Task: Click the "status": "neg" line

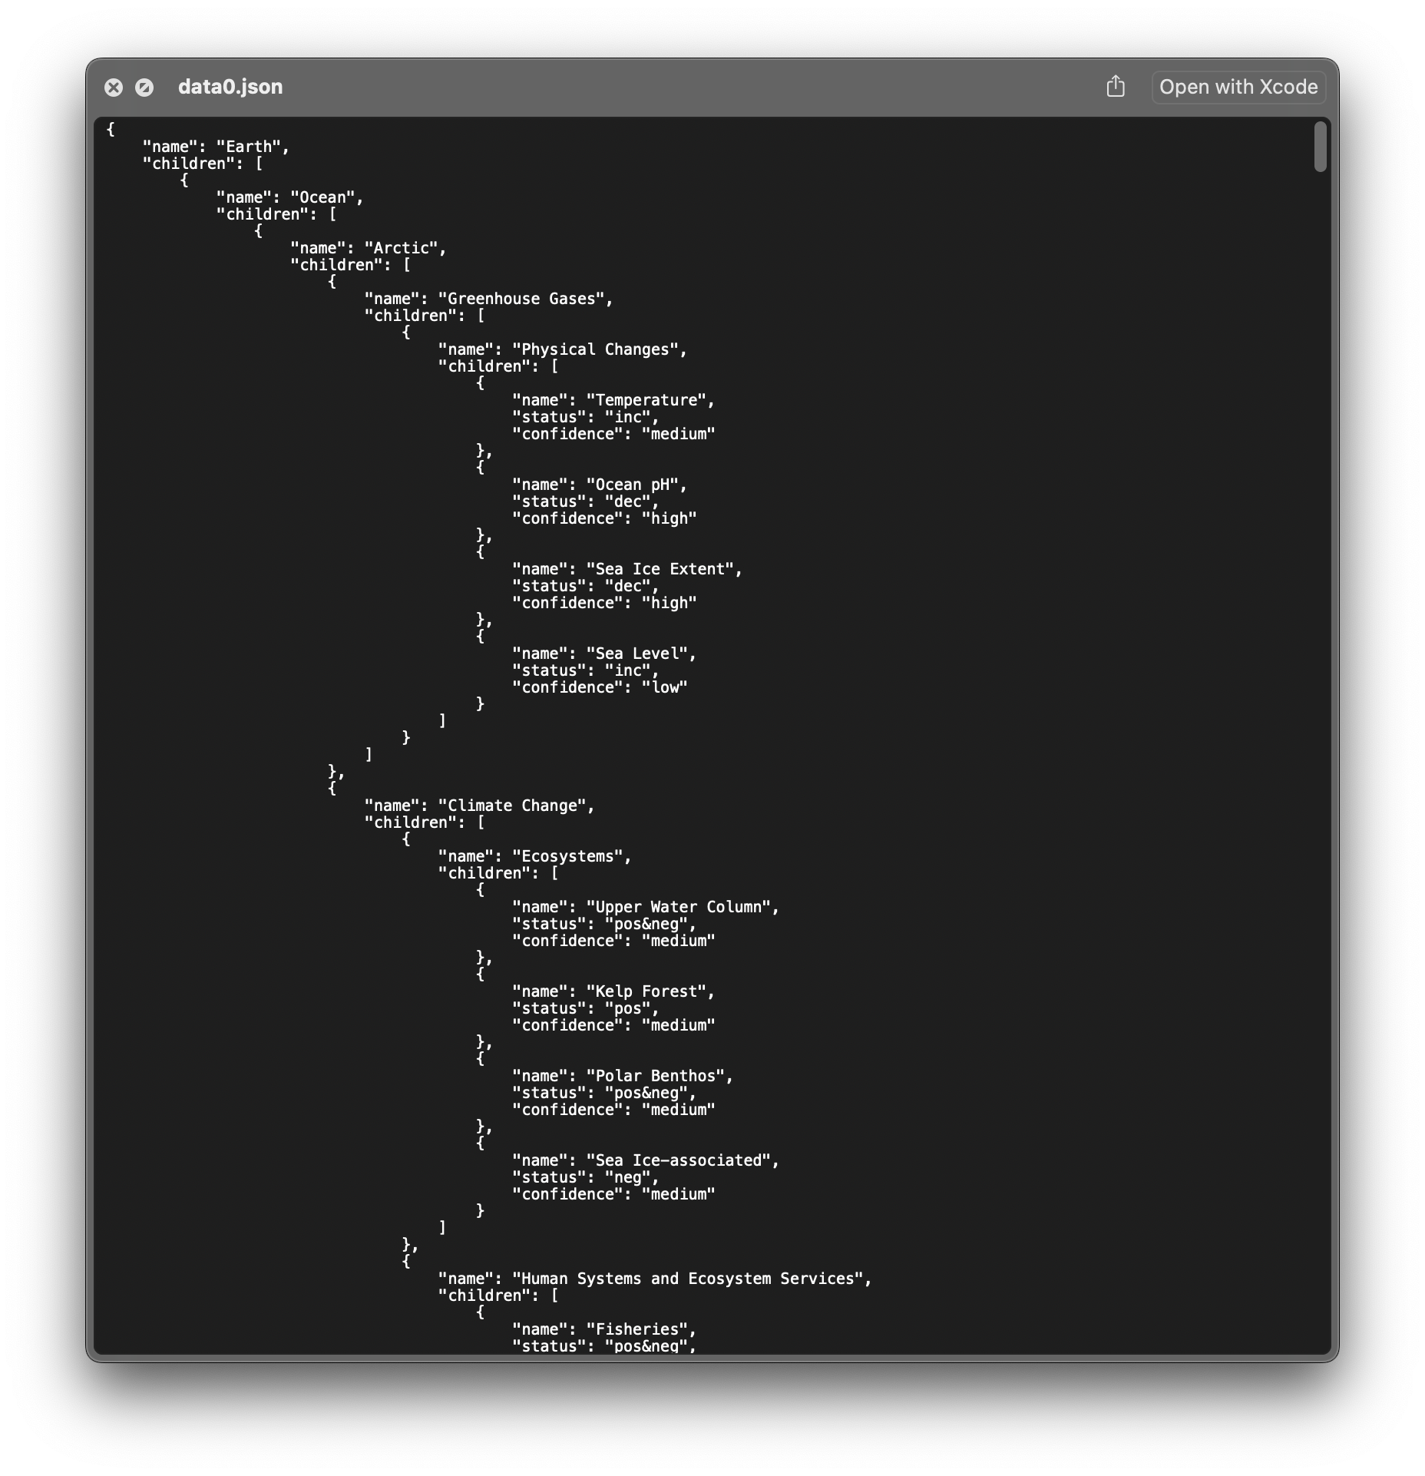Action: point(585,1177)
